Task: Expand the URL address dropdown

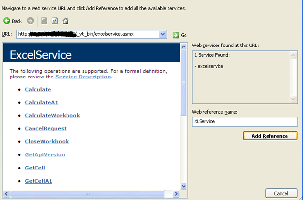Action: (x=163, y=34)
